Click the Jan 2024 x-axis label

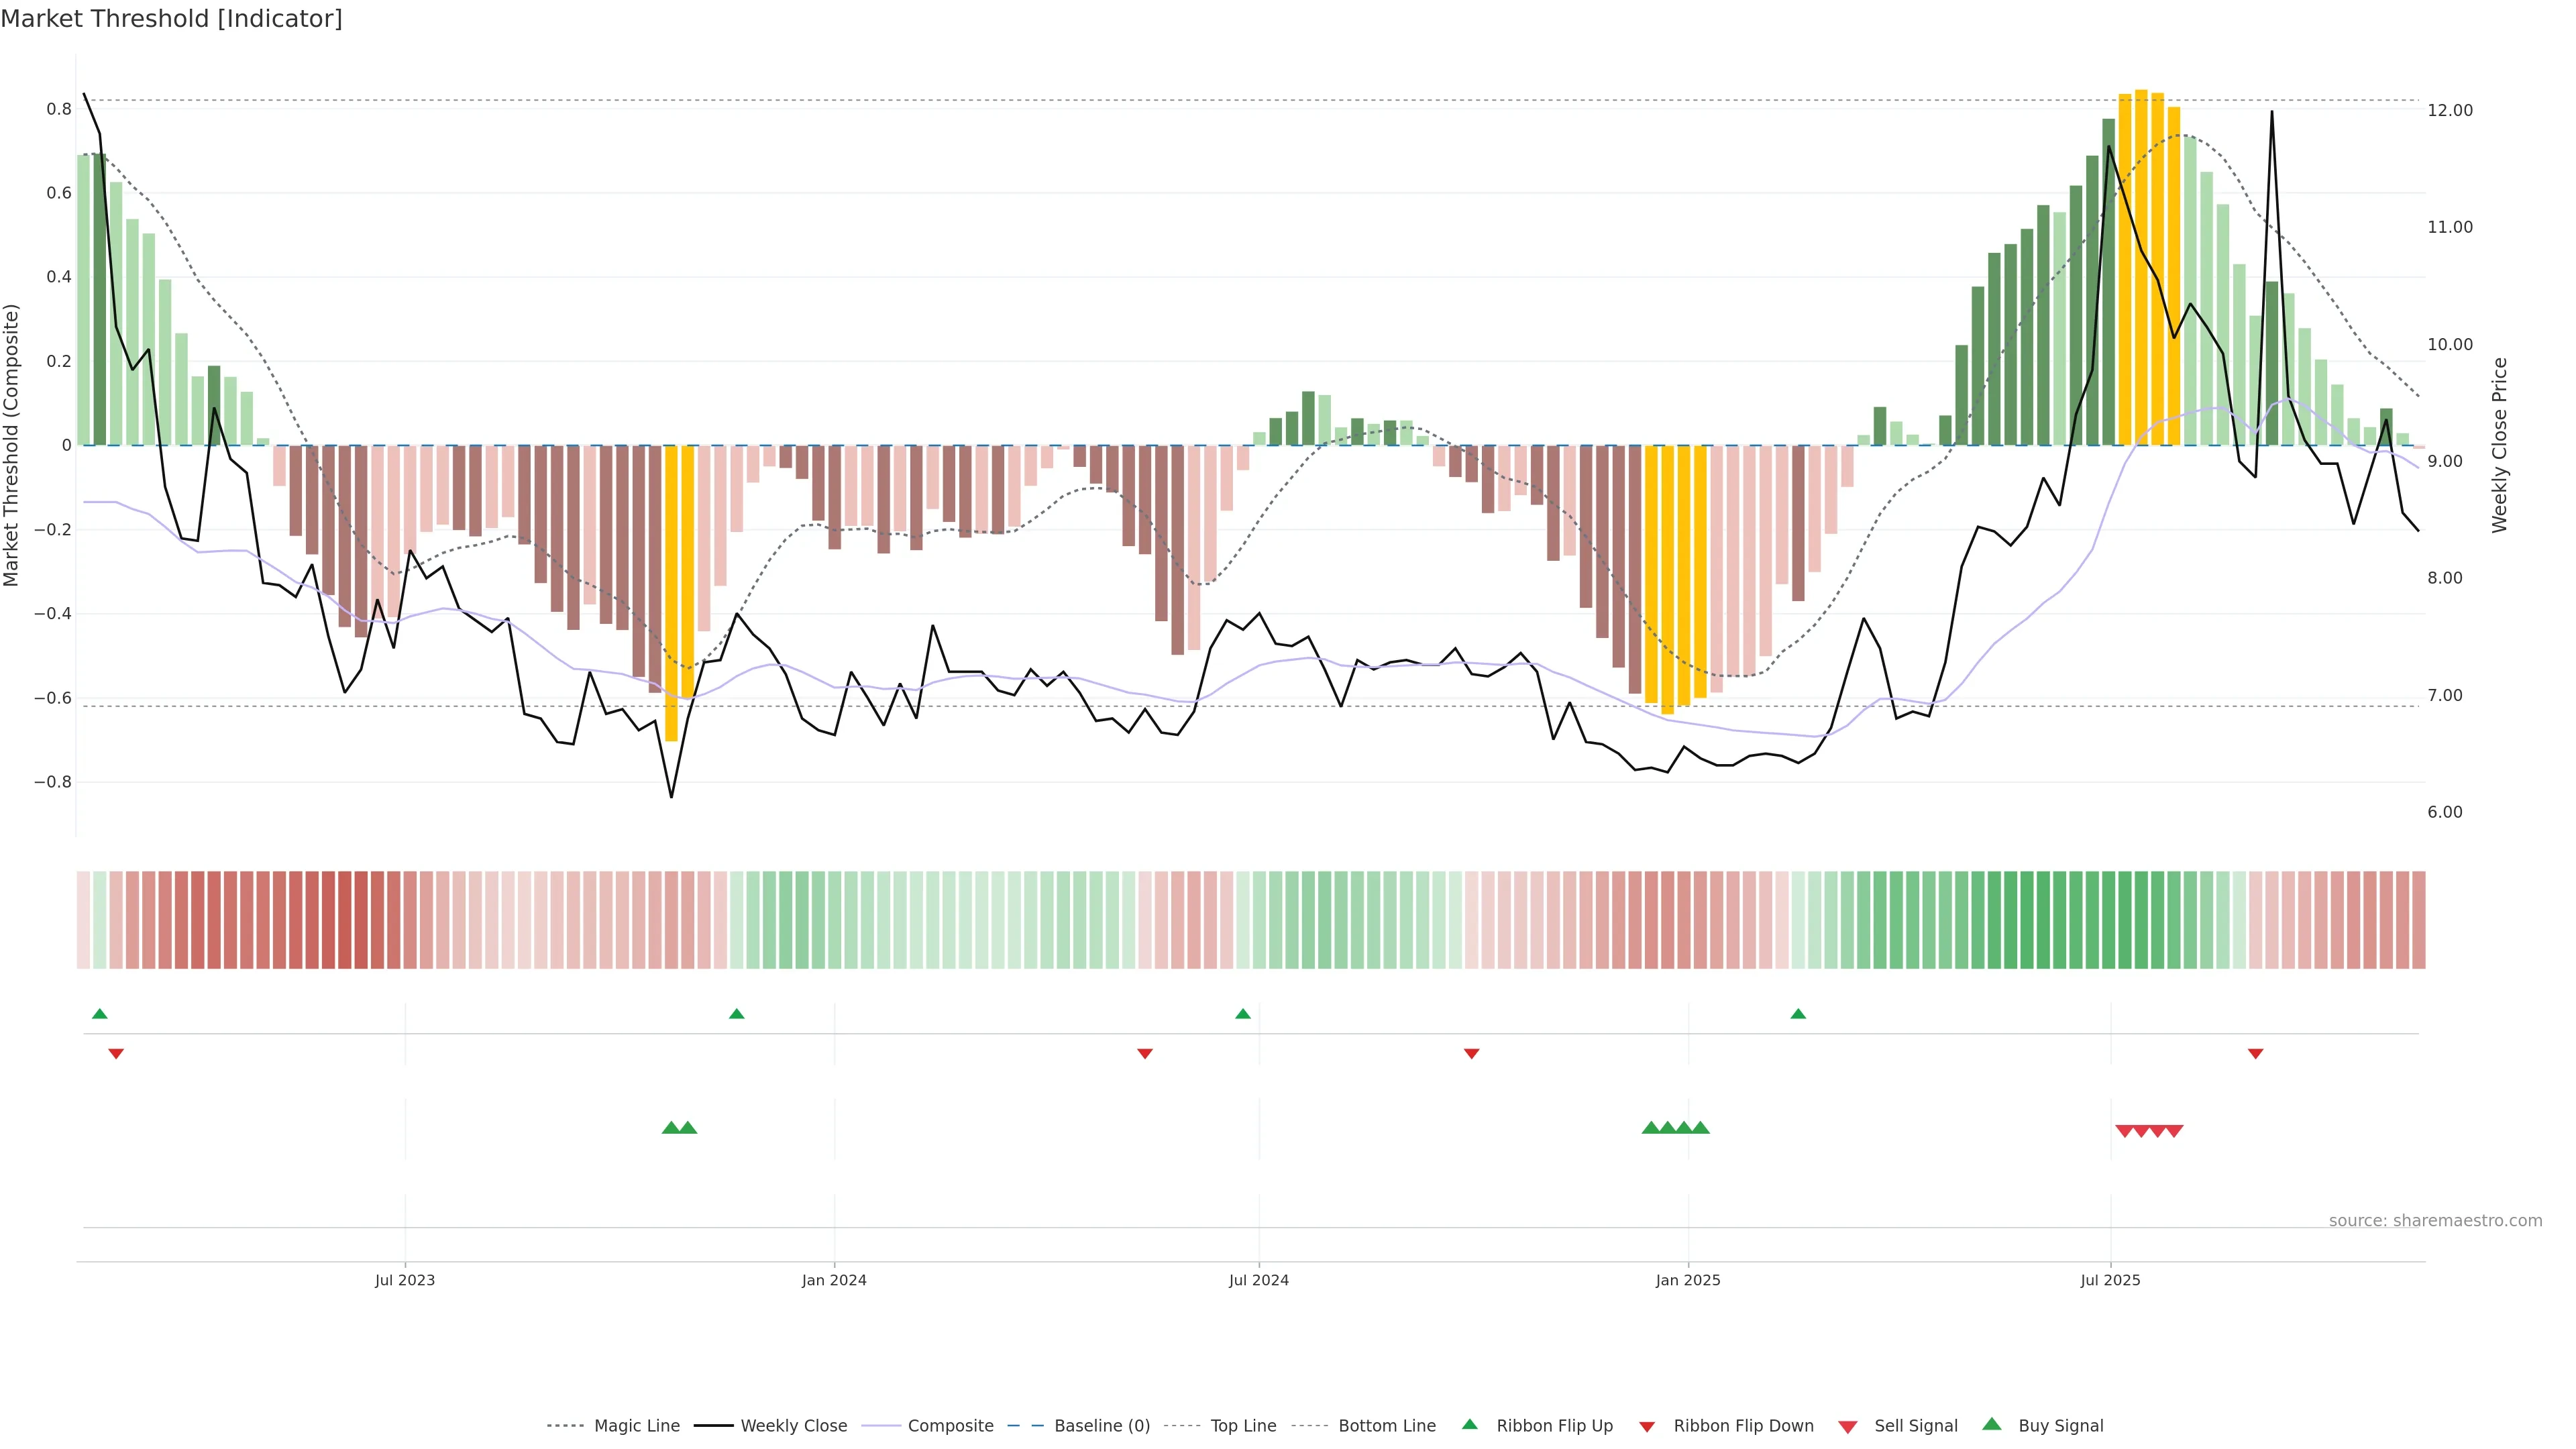[x=834, y=1280]
